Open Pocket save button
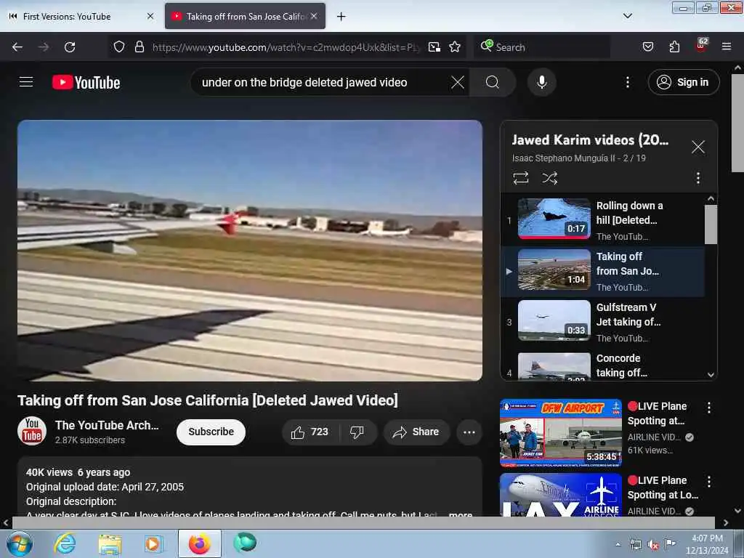The height and width of the screenshot is (558, 744). [647, 47]
